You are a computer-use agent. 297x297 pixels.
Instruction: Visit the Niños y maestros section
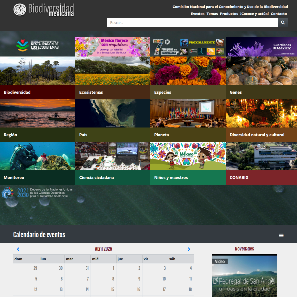coord(188,163)
